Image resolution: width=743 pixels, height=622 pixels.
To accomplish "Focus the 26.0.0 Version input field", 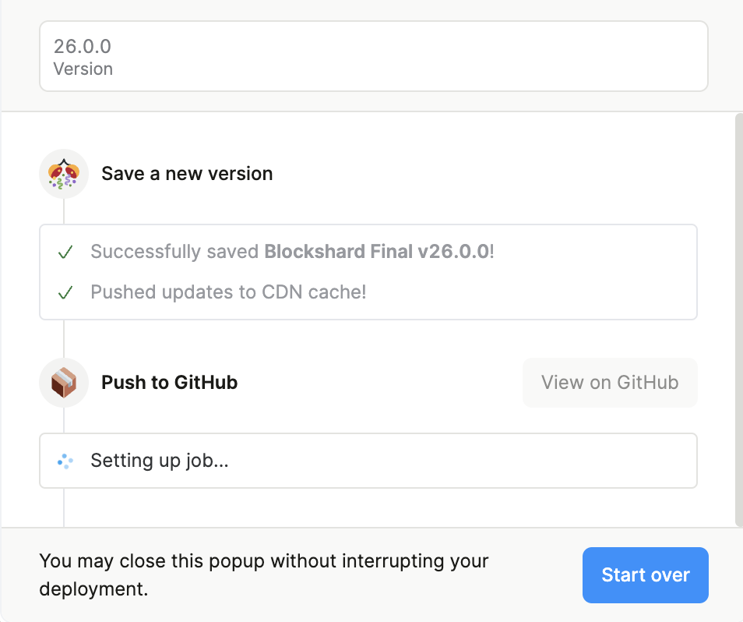I will (374, 56).
